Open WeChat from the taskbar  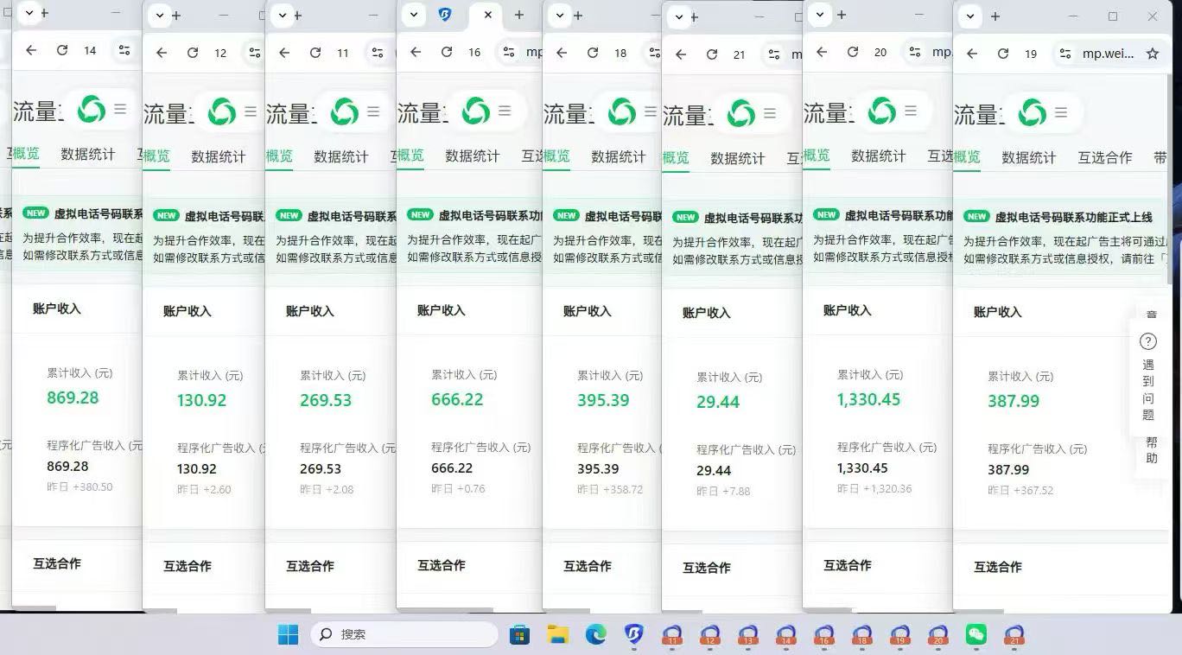(x=975, y=634)
